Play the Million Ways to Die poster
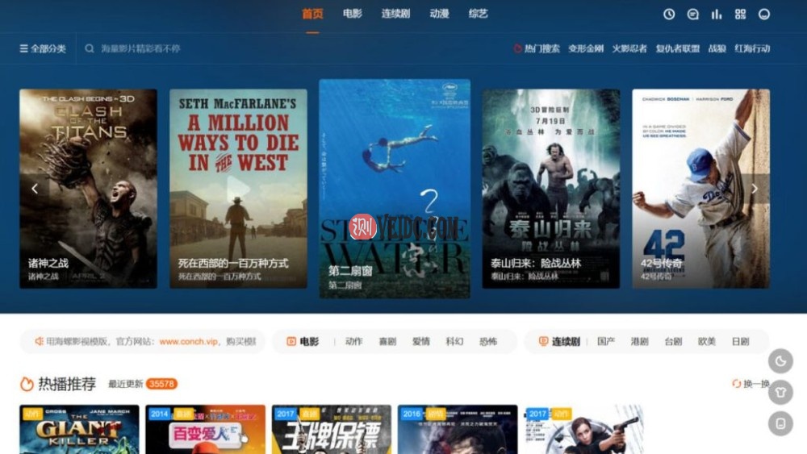Viewport: 807px width, 454px height. [238, 188]
